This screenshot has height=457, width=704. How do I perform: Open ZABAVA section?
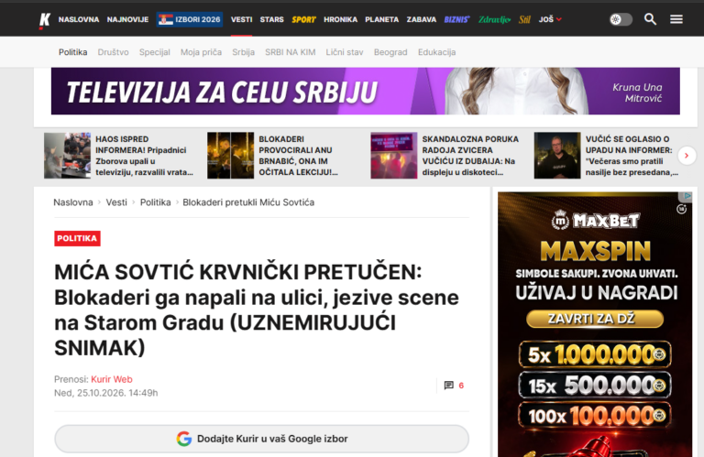[x=421, y=19]
